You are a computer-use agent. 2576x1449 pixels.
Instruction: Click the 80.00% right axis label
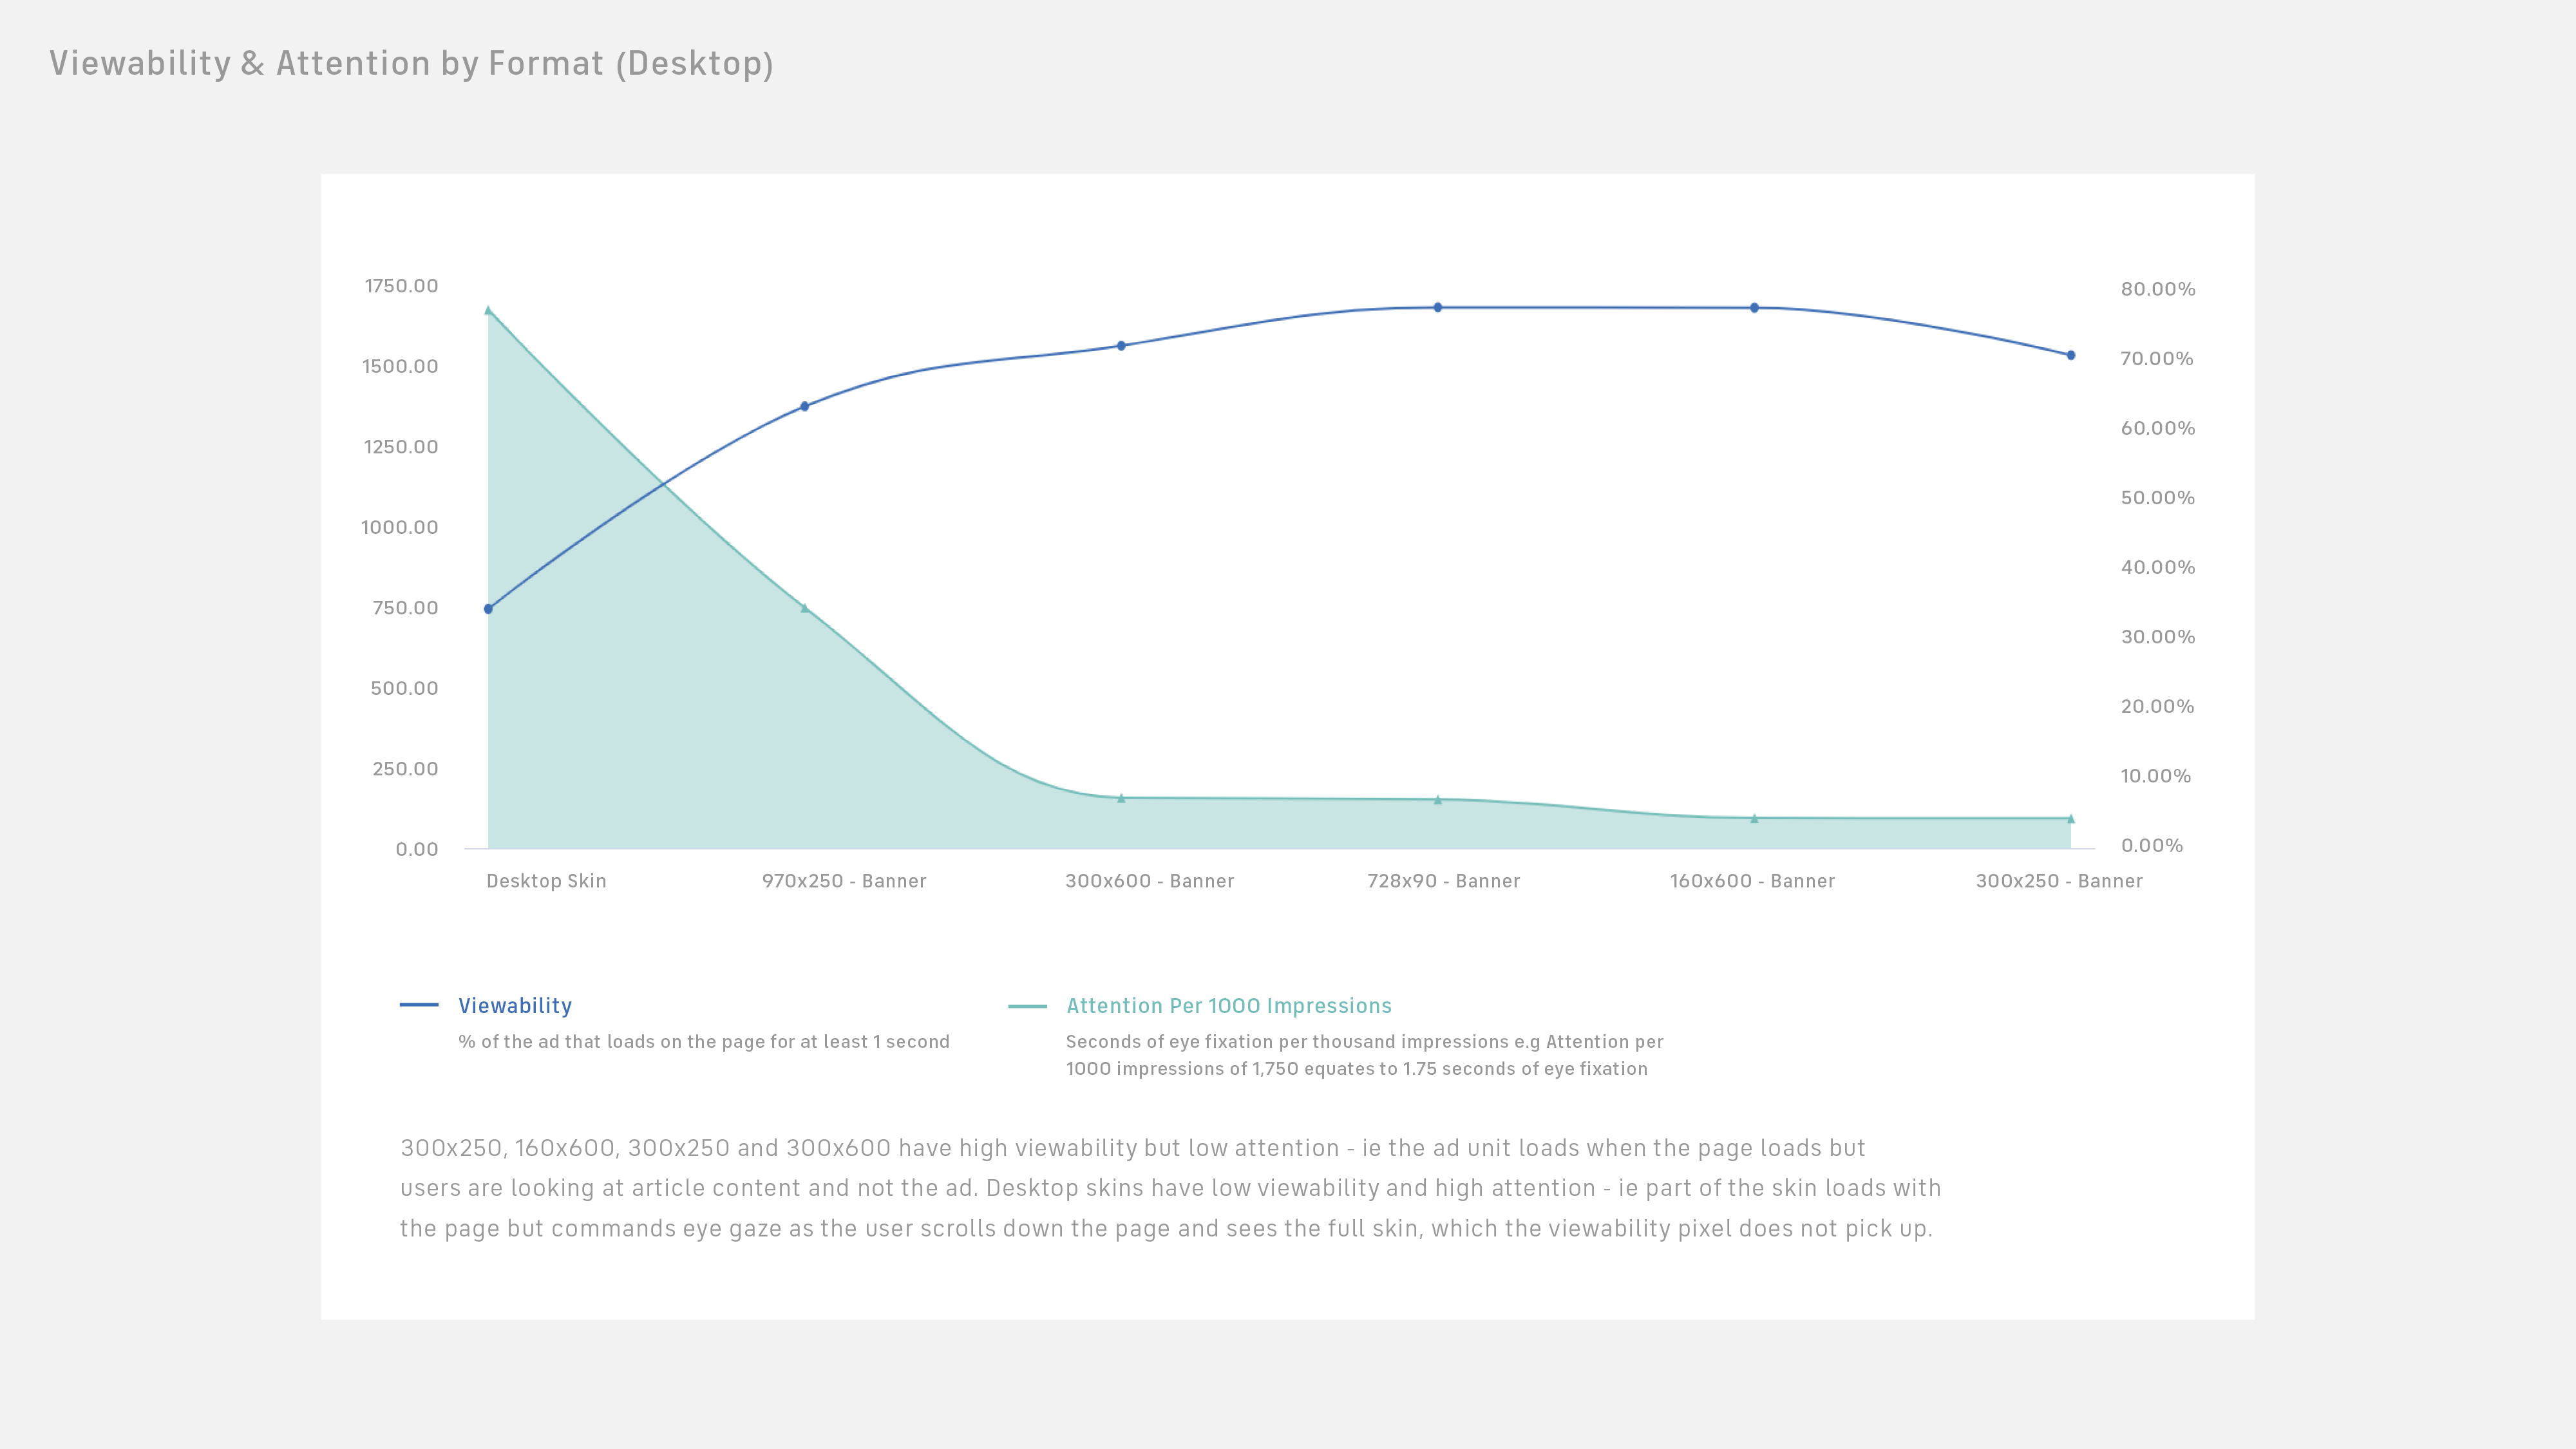[x=2158, y=289]
